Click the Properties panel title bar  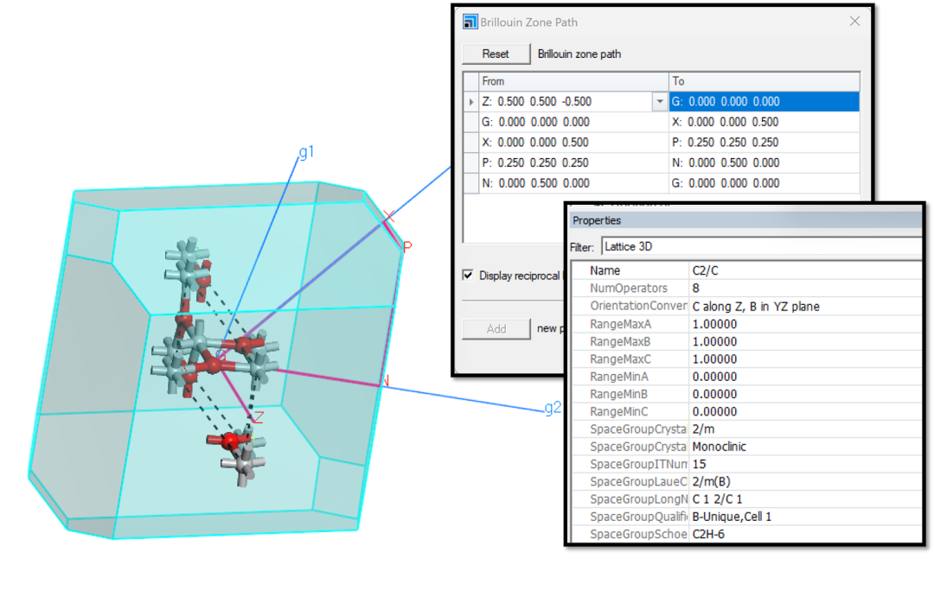[x=745, y=220]
